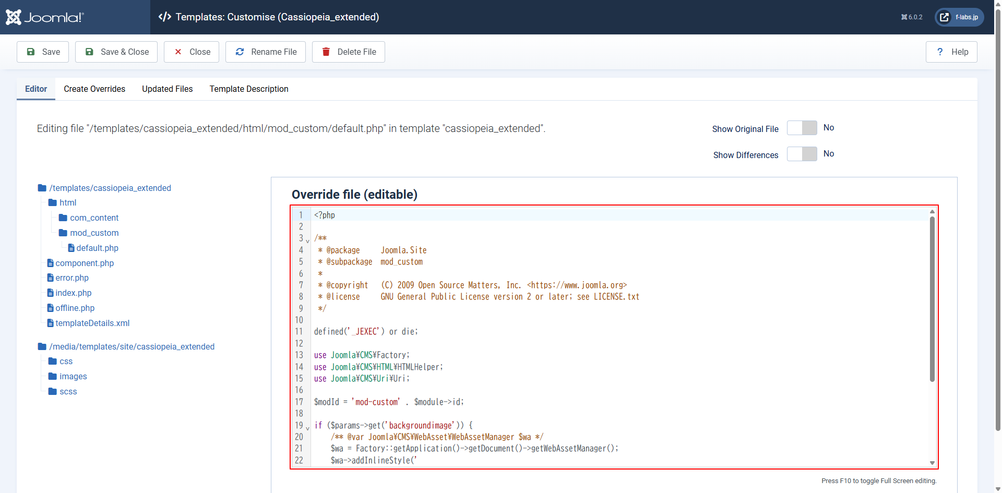The height and width of the screenshot is (493, 1002).
Task: Click the Save disk icon
Action: click(x=31, y=52)
